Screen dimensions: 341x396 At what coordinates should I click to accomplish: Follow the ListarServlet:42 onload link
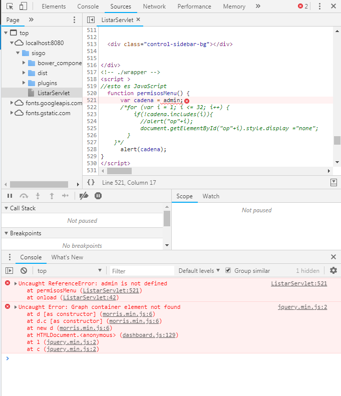point(90,297)
